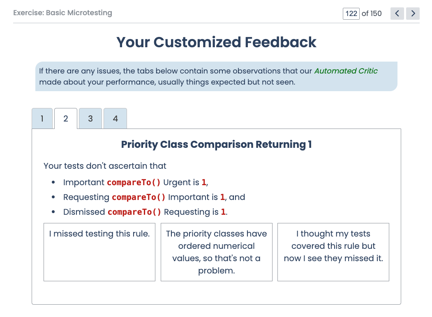This screenshot has height=317, width=432.
Task: Click the compareTo() code in Dismissed bullet
Action: [x=134, y=212]
